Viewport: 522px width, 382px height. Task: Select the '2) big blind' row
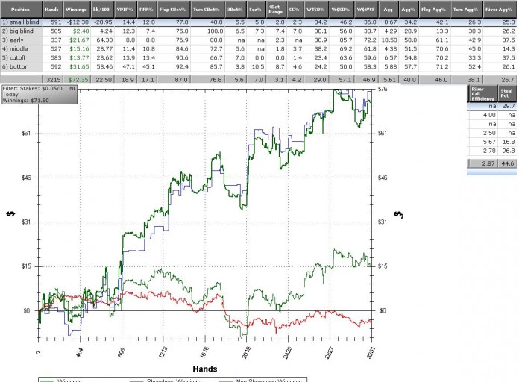(258, 31)
